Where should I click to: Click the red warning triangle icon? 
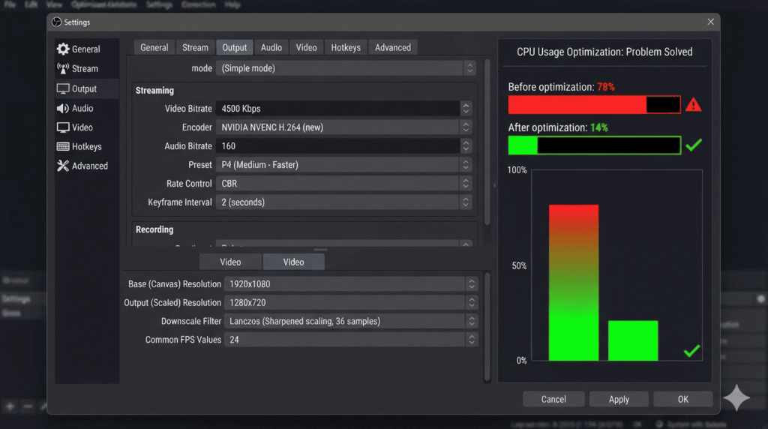tap(693, 104)
